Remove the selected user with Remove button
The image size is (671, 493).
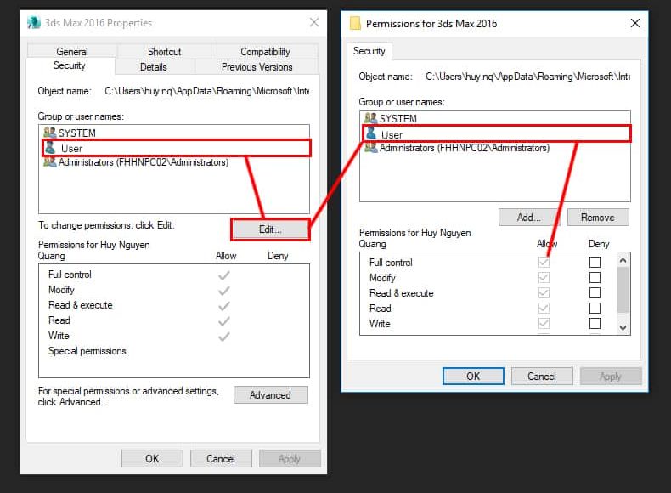[597, 218]
